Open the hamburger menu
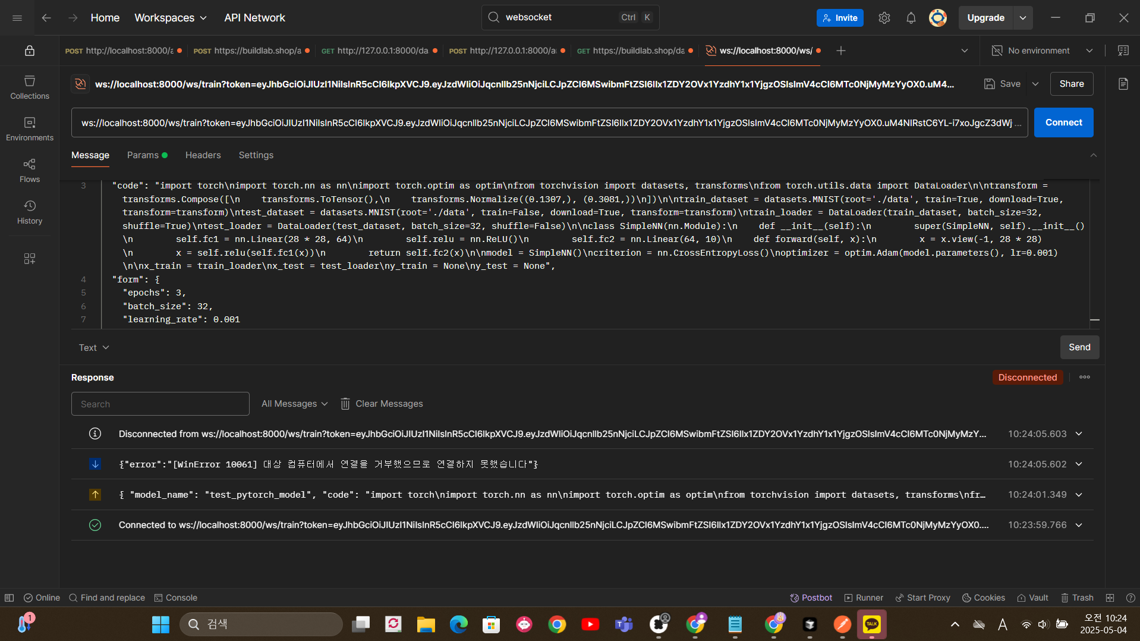This screenshot has height=641, width=1140. (x=17, y=18)
